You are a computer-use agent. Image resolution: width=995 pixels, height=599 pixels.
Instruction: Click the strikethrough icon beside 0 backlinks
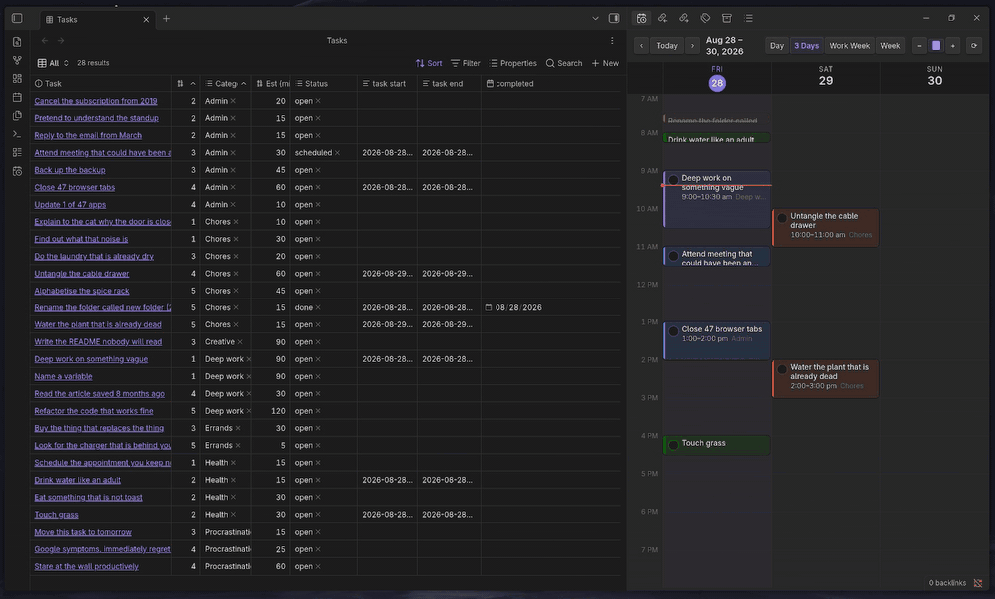tap(978, 583)
